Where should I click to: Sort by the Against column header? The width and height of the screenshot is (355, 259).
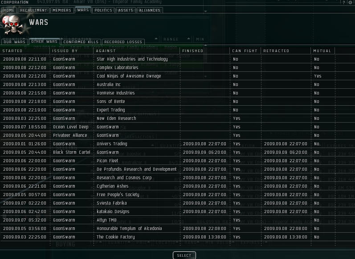pyautogui.click(x=136, y=51)
